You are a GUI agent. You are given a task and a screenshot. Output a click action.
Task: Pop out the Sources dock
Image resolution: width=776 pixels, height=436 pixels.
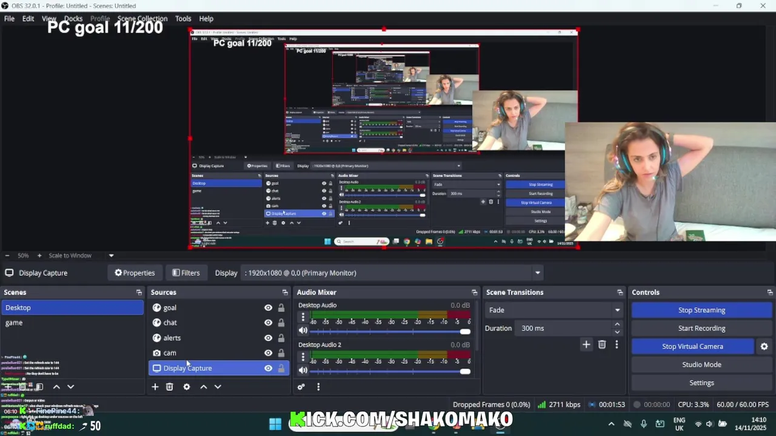pos(285,292)
